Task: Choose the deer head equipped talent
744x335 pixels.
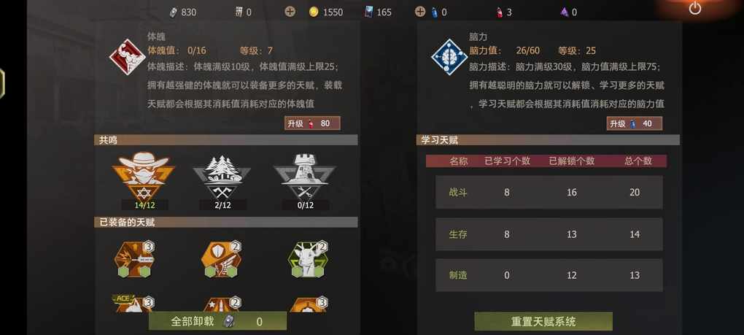Action: click(308, 260)
